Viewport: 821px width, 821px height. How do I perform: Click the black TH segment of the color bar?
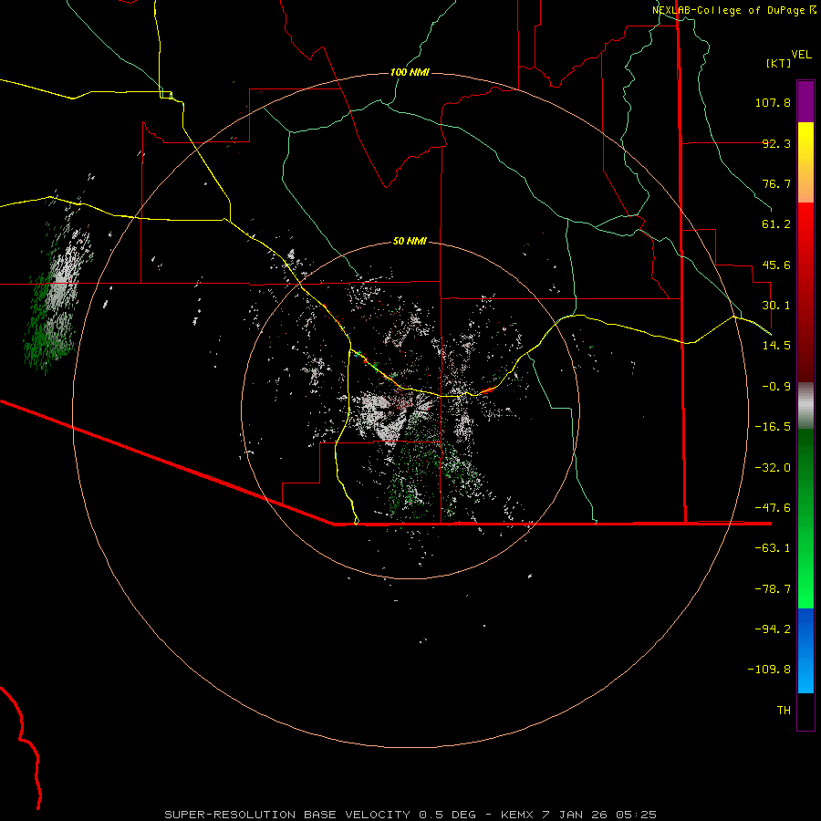tap(805, 711)
